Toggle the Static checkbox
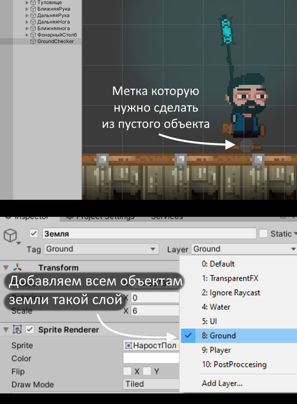The width and height of the screenshot is (297, 404). pos(263,234)
